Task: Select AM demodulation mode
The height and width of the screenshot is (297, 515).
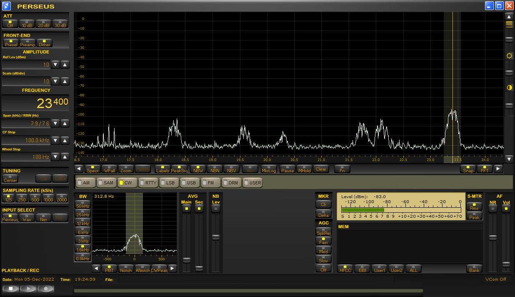Action: (85, 183)
